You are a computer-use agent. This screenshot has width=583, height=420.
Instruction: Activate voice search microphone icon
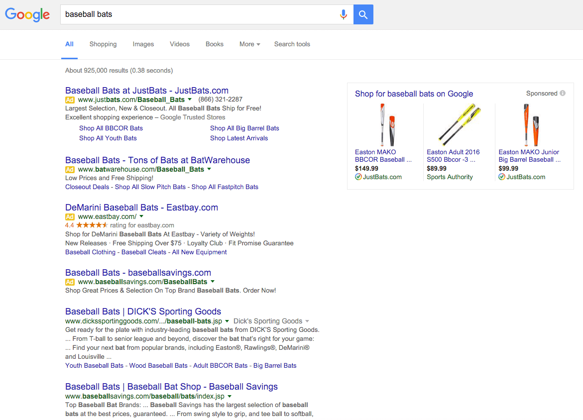[x=344, y=14]
